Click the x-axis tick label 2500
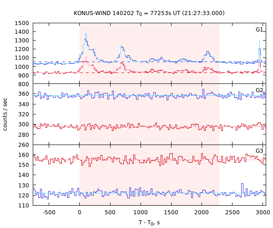Image resolution: width=273 pixels, height=228 pixels. tap(233, 212)
